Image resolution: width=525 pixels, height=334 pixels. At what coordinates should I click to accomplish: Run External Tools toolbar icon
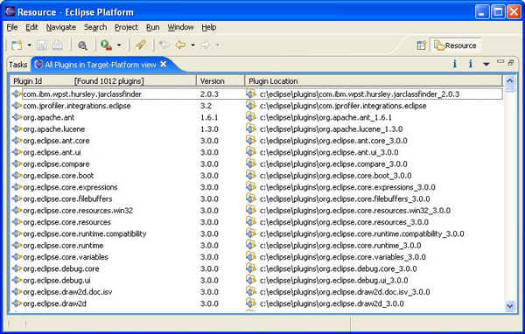tap(106, 45)
